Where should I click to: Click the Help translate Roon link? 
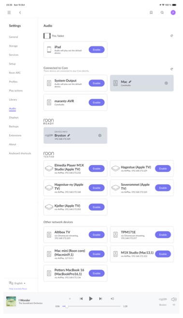[18, 289]
